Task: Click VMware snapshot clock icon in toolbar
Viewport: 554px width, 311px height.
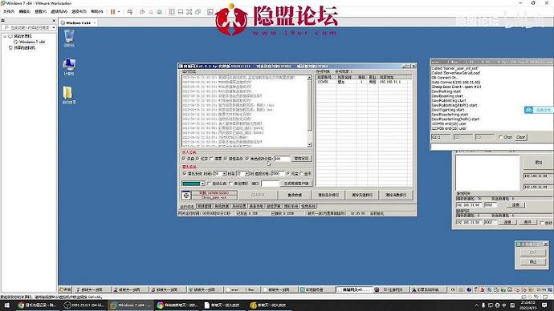Action: click(142, 12)
